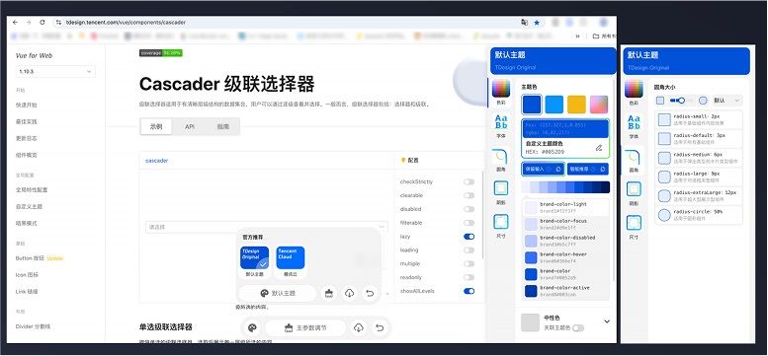Open the 默认 preset dropdown in radius panel

click(x=727, y=101)
